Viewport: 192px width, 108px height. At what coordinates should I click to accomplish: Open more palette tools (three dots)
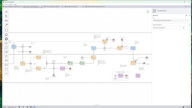click(6, 73)
